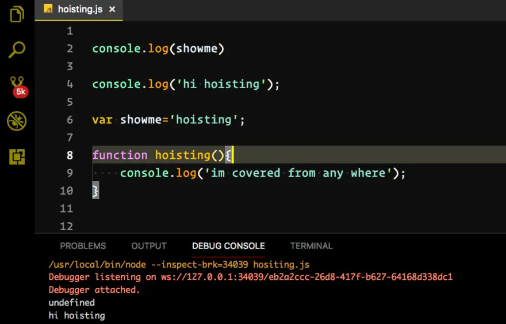Image resolution: width=506 pixels, height=324 pixels.
Task: Click line number 2 in gutter
Action: [x=70, y=49]
